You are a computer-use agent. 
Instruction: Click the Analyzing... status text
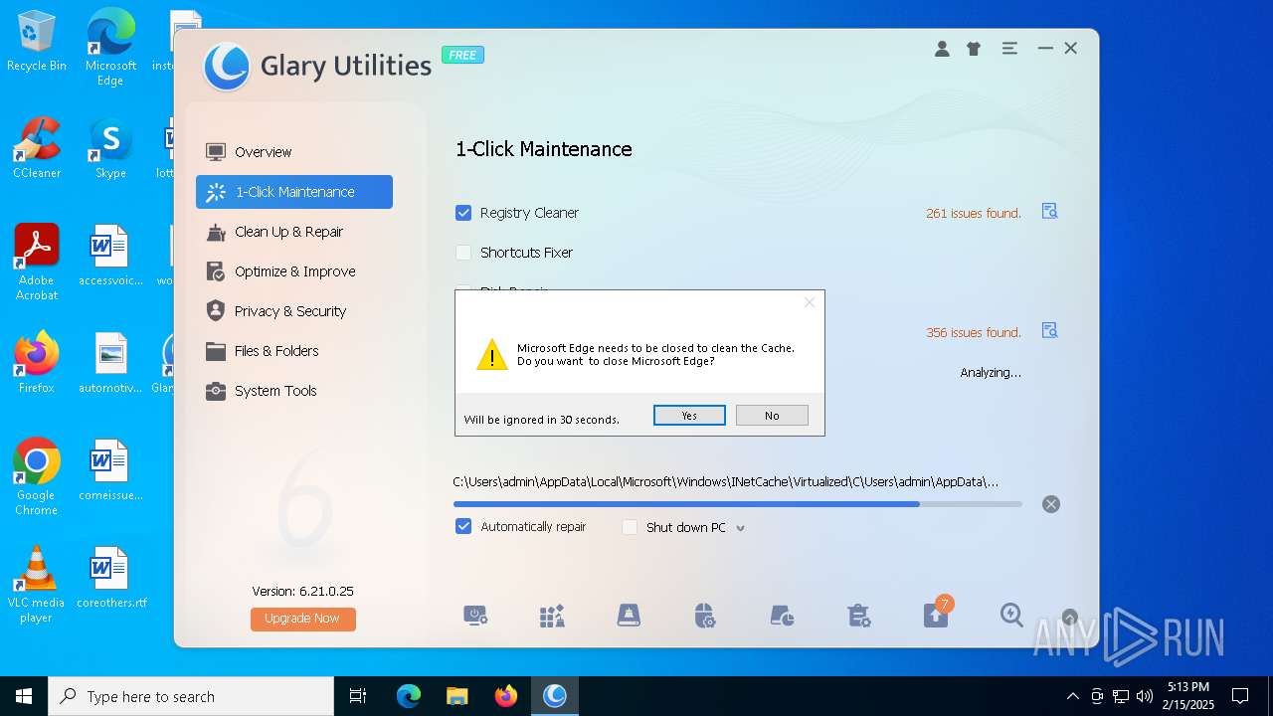991,372
